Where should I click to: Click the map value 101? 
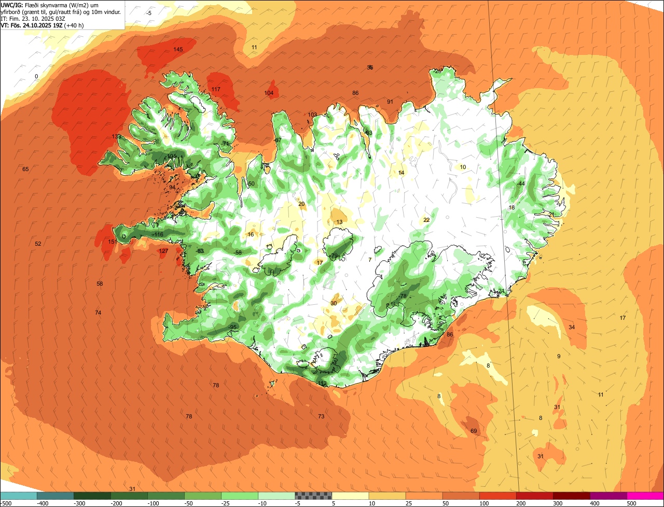click(172, 157)
